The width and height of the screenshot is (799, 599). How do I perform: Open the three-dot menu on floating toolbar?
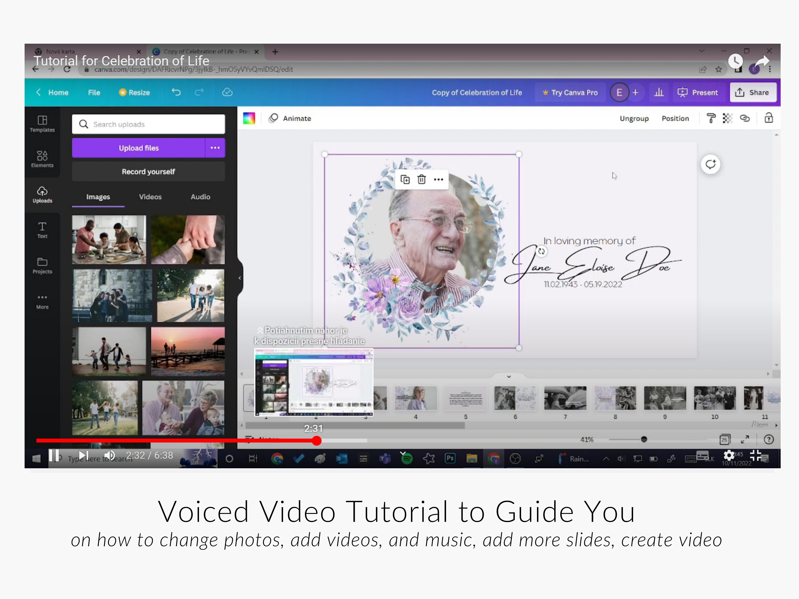coord(438,179)
